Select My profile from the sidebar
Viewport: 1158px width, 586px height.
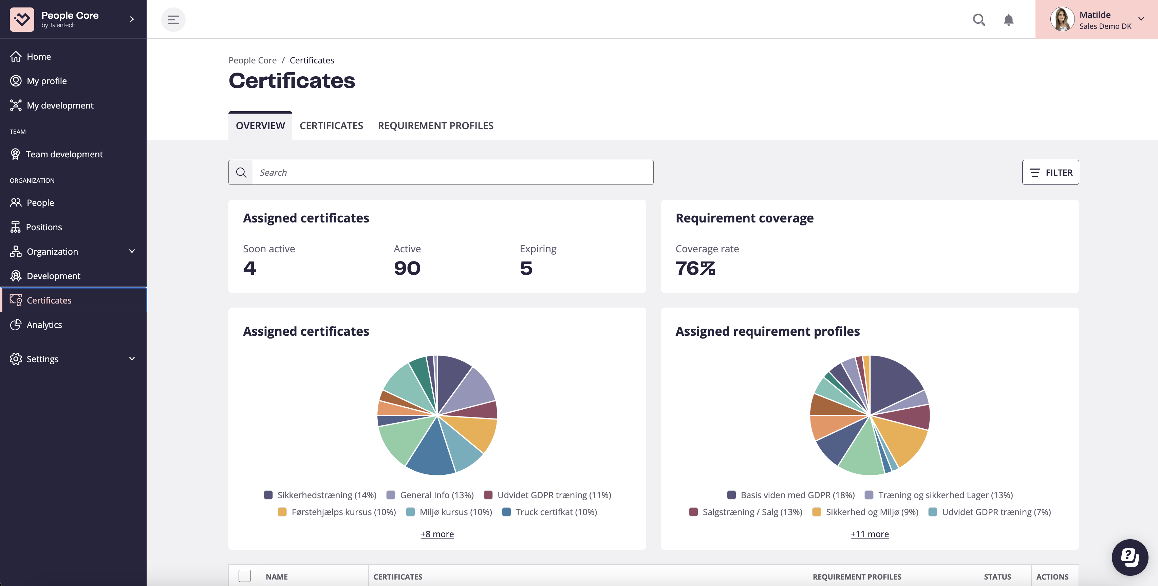47,81
